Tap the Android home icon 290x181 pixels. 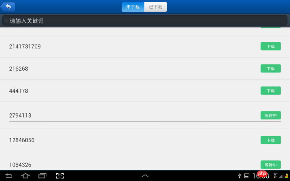(x=25, y=176)
